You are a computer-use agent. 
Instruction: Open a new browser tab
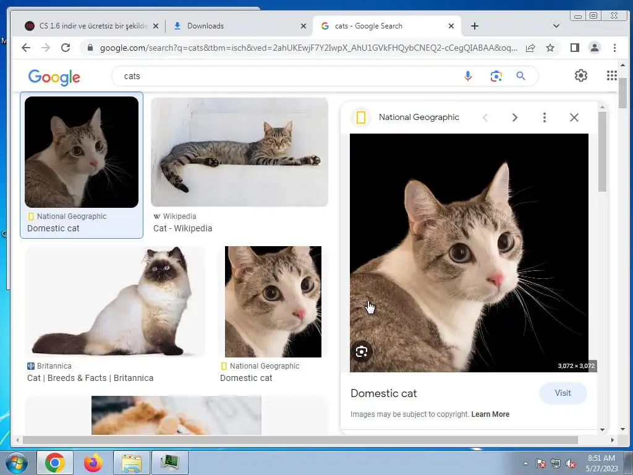[475, 26]
